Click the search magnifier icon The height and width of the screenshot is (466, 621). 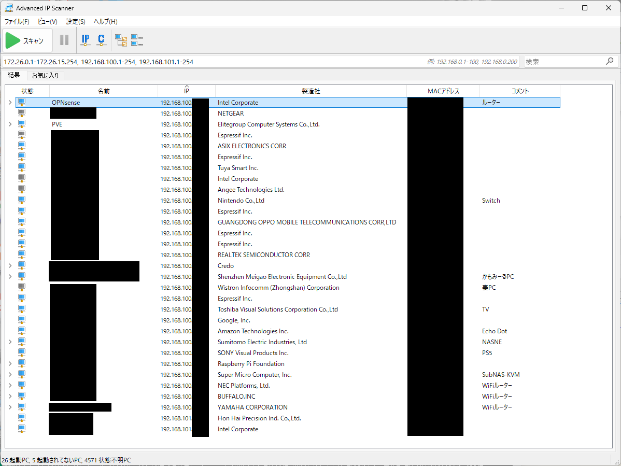pyautogui.click(x=610, y=61)
